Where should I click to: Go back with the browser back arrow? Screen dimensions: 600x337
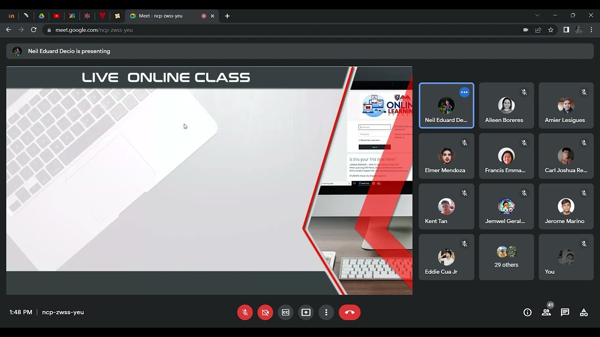pos(8,29)
